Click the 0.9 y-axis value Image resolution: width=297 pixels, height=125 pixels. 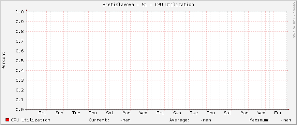pos(20,22)
